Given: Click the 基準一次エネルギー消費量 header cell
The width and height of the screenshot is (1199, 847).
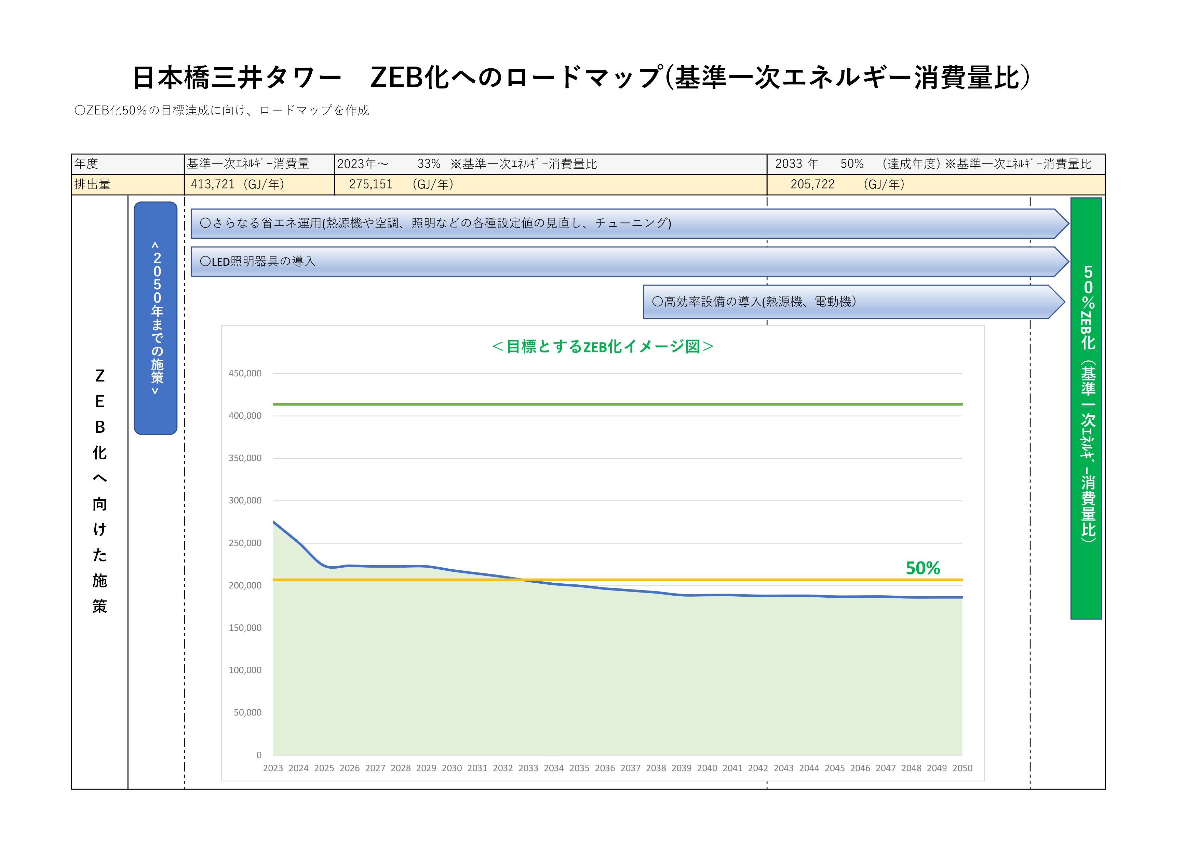Looking at the screenshot, I should point(259,164).
